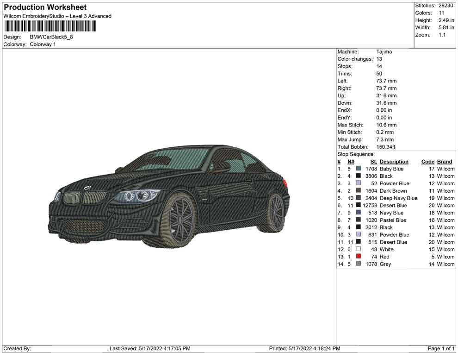Image resolution: width=458 pixels, height=353 pixels.
Task: Select the Dark Brown swatch in stop 4
Action: [x=359, y=191]
